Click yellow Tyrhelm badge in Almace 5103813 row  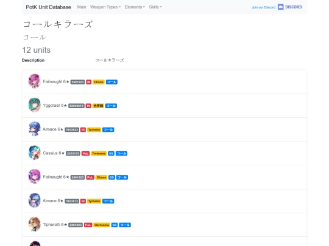(x=94, y=201)
